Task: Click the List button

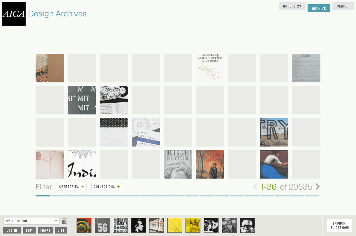Action: click(61, 230)
